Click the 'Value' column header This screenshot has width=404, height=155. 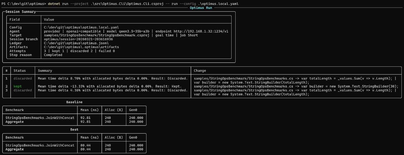(49, 20)
